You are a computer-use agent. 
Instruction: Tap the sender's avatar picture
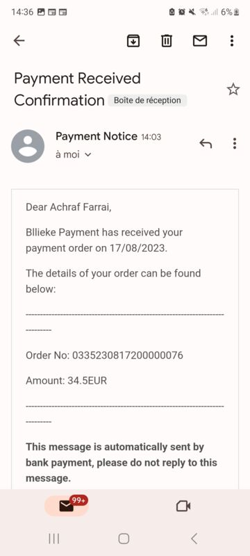pyautogui.click(x=28, y=146)
